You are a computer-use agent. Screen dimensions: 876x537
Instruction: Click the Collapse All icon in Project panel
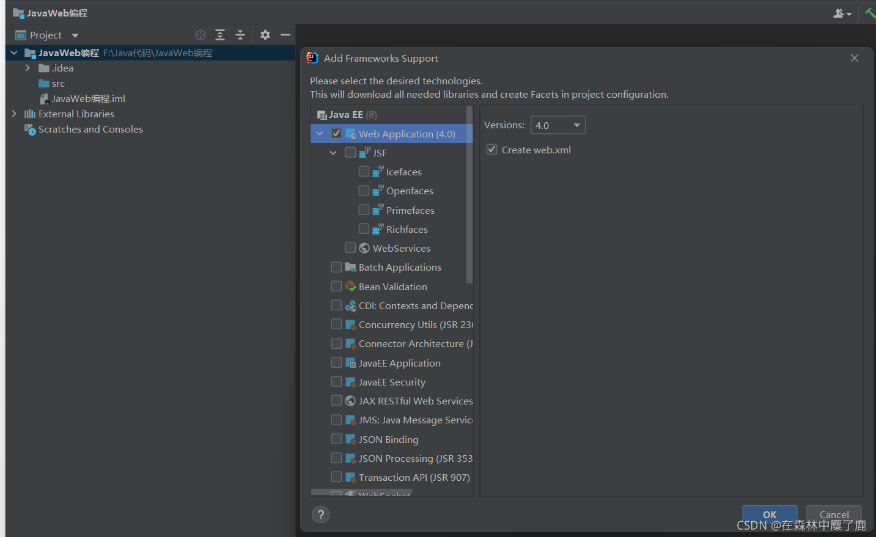pyautogui.click(x=240, y=35)
